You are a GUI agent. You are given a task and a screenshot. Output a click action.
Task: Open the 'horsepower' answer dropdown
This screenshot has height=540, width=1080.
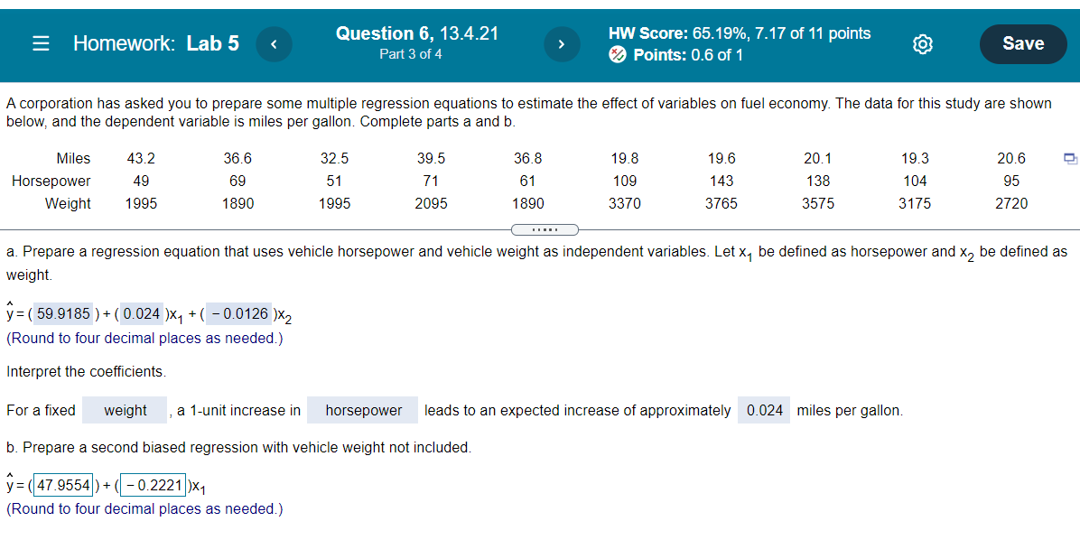[362, 410]
